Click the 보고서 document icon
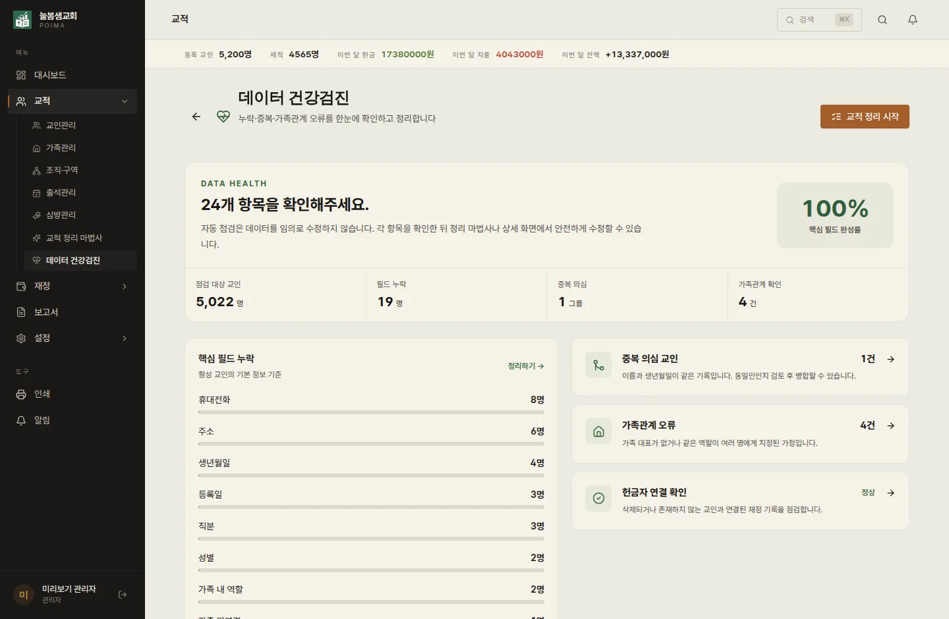Image resolution: width=949 pixels, height=619 pixels. point(21,312)
